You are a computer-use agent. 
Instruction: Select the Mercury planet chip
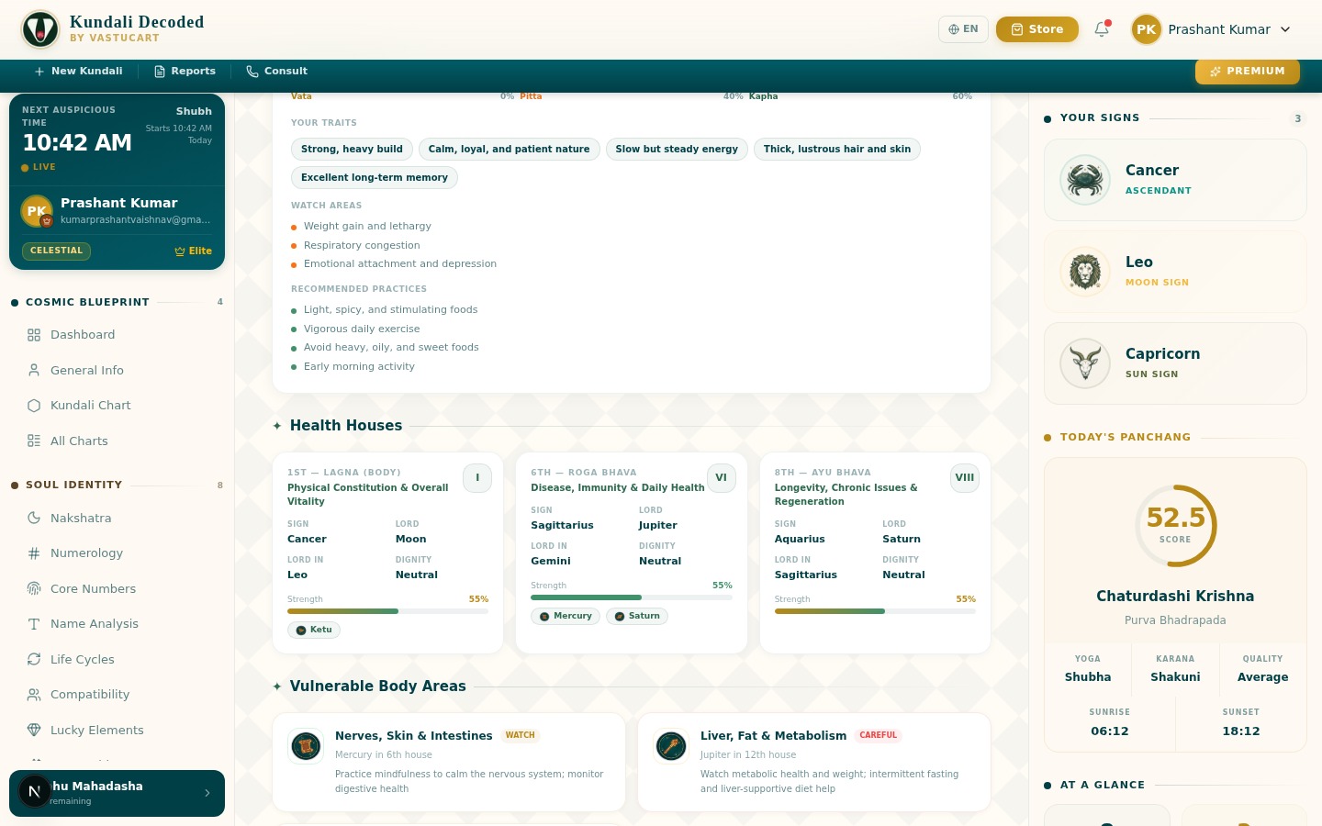point(566,617)
